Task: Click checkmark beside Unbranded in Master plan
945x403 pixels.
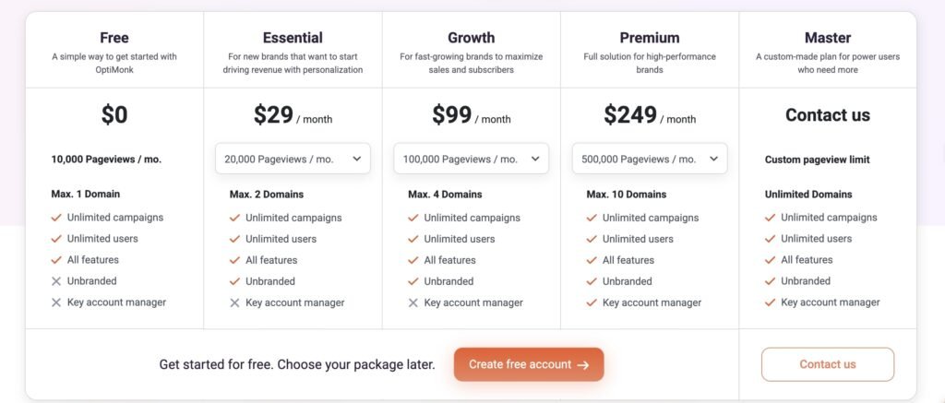Action: point(770,281)
